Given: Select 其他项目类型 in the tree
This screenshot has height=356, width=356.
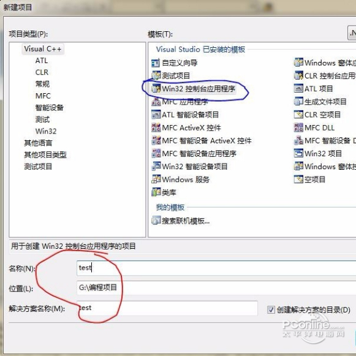Looking at the screenshot, I should coord(45,155).
